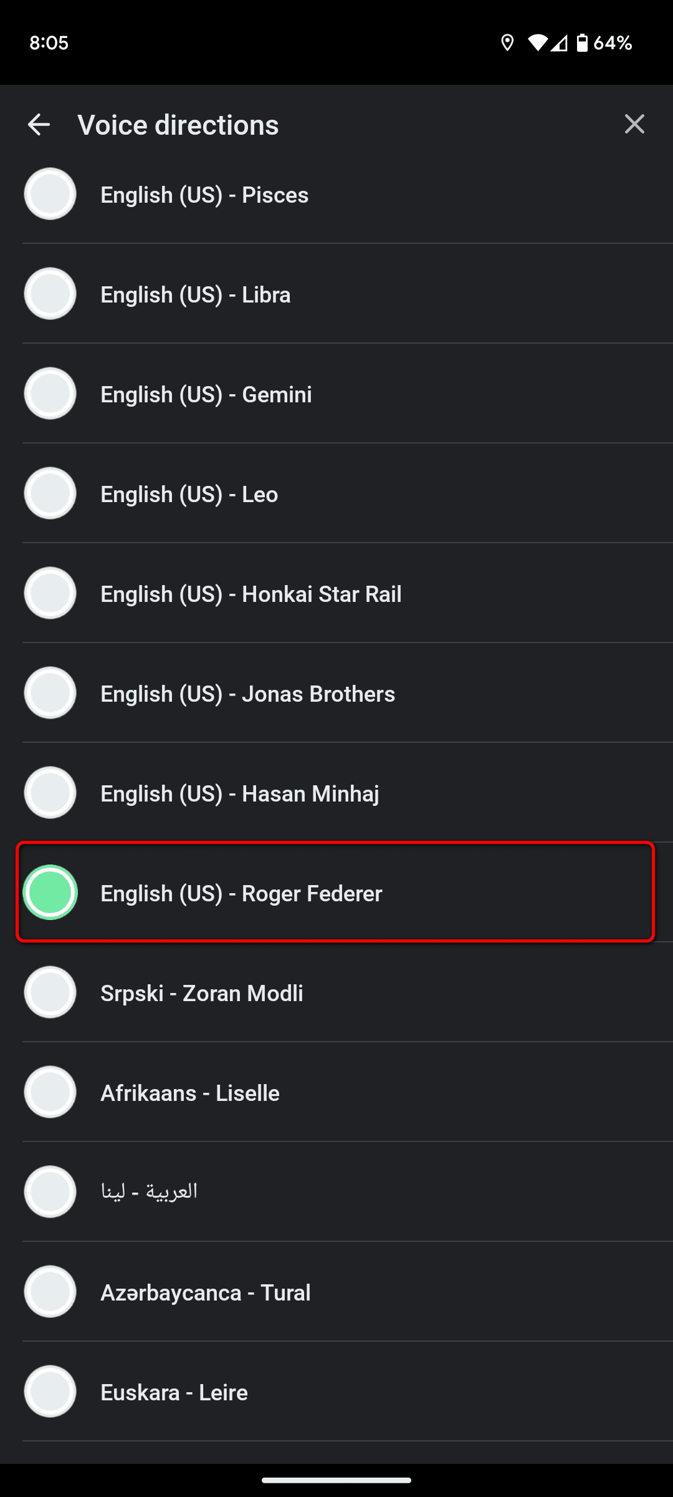Tap the location icon in status bar

coord(507,42)
